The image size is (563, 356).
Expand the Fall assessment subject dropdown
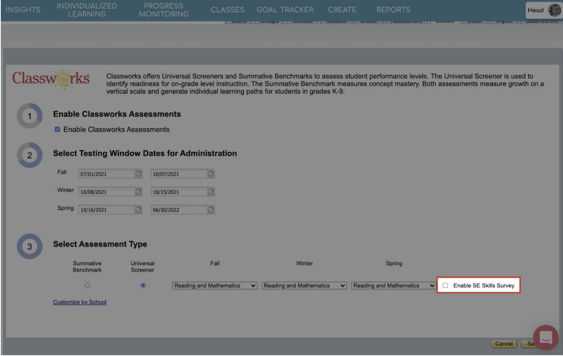coord(215,286)
